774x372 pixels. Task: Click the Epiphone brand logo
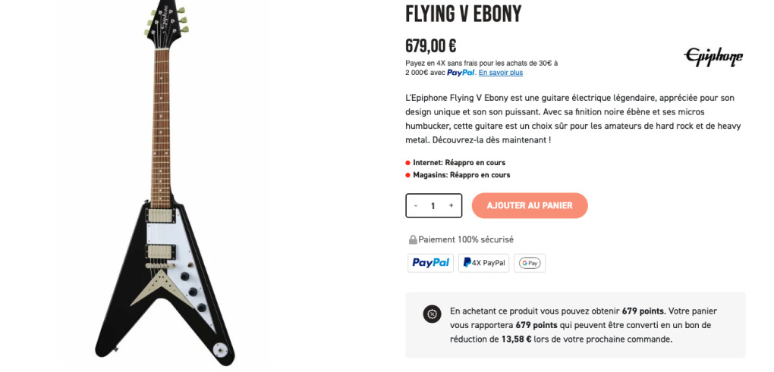[713, 56]
